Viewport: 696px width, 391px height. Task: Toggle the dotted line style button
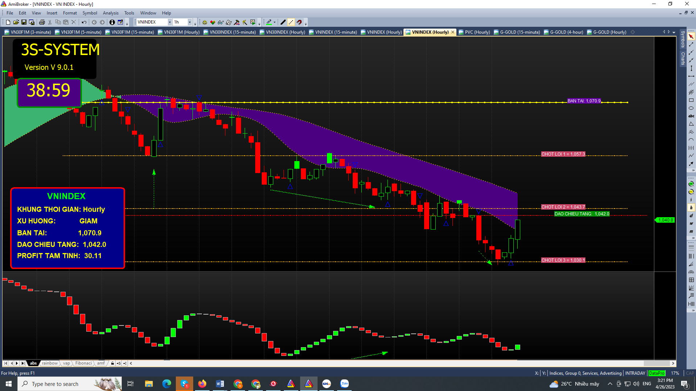click(291, 22)
